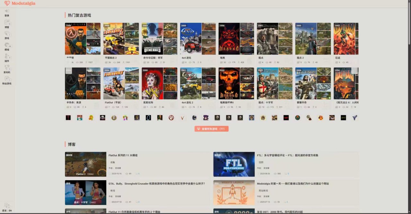This screenshot has width=411, height=214.
Task: Click game title 据点：十字军
Action: coord(266,103)
